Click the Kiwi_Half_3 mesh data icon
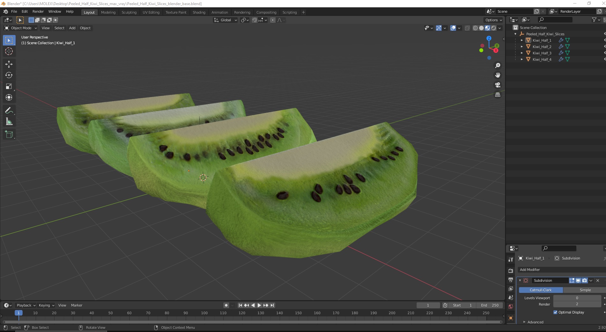The height and width of the screenshot is (332, 606). pyautogui.click(x=567, y=53)
